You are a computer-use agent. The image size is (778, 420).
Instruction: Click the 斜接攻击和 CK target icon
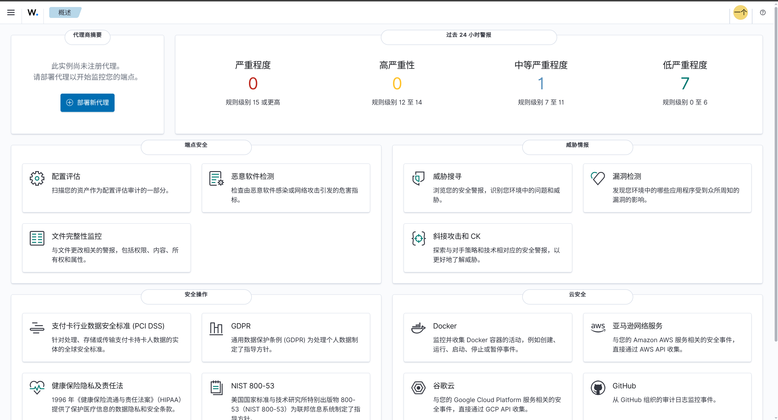[x=418, y=238]
